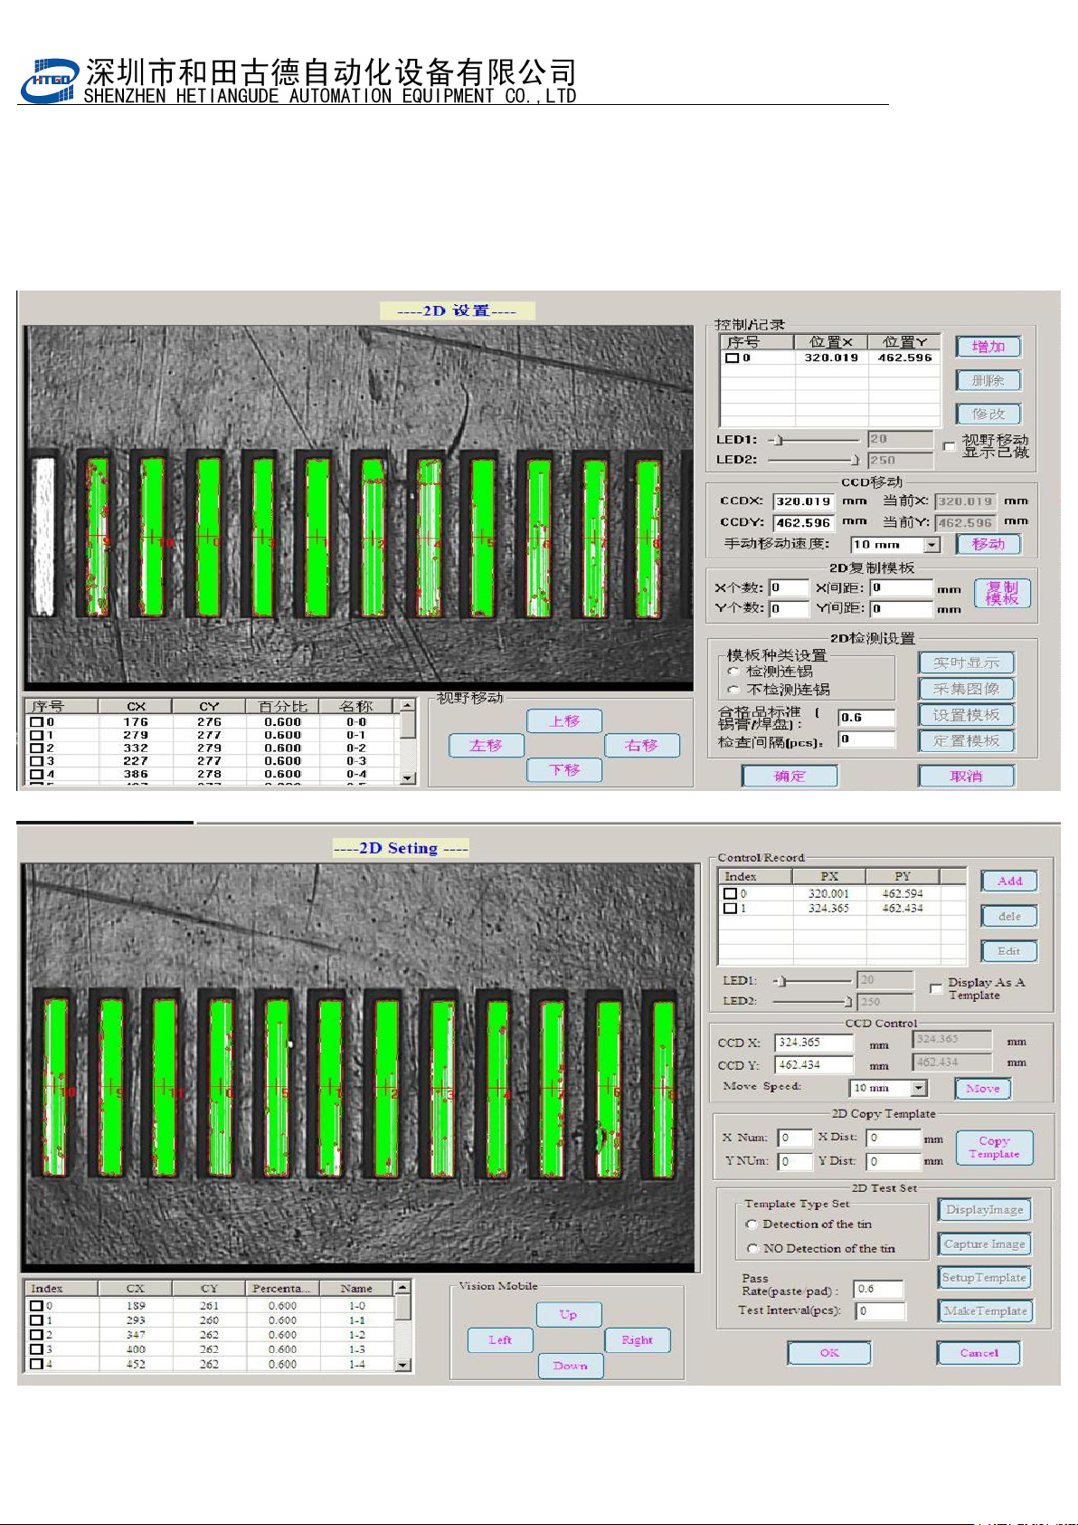
Task: Click the CCD X input field
Action: (x=813, y=1043)
